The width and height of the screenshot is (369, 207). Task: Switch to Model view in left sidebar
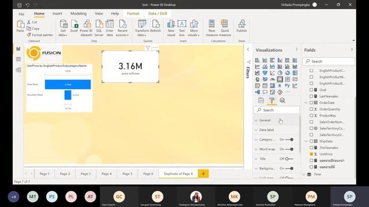click(x=18, y=70)
